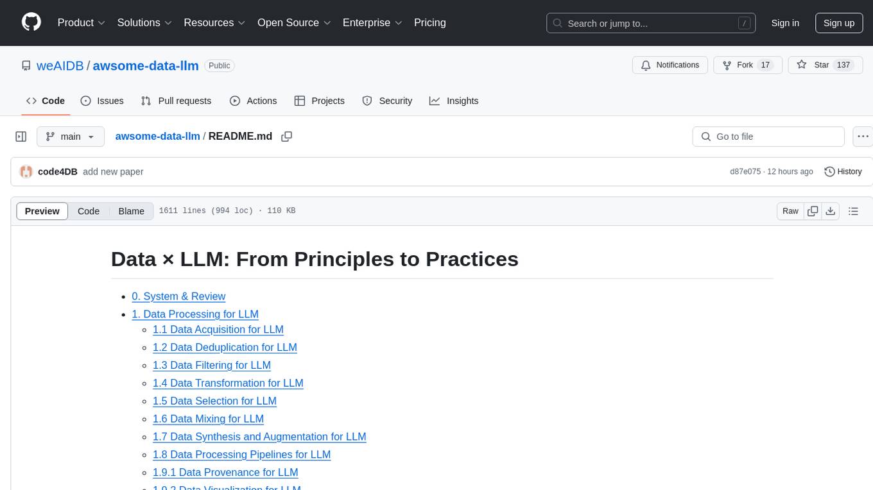Sign in to GitHub
The image size is (873, 490).
pos(785,23)
